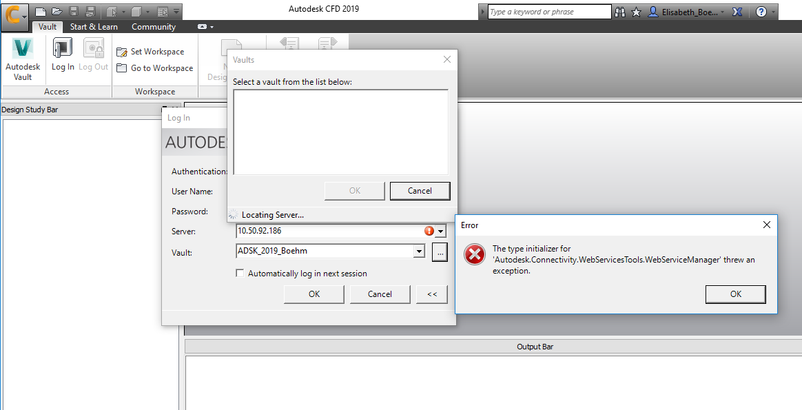Viewport: 802px width, 410px height.
Task: Cancel the Vaults selection dialog
Action: pos(420,191)
